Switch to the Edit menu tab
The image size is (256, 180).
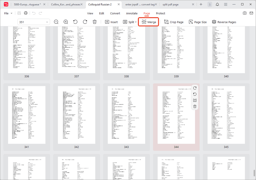click(101, 13)
